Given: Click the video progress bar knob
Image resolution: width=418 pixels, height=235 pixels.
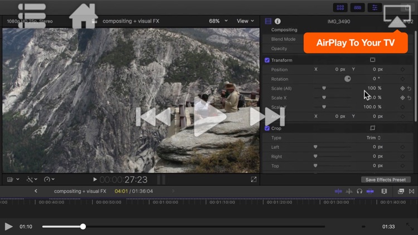Looking at the screenshot, I should (83, 227).
